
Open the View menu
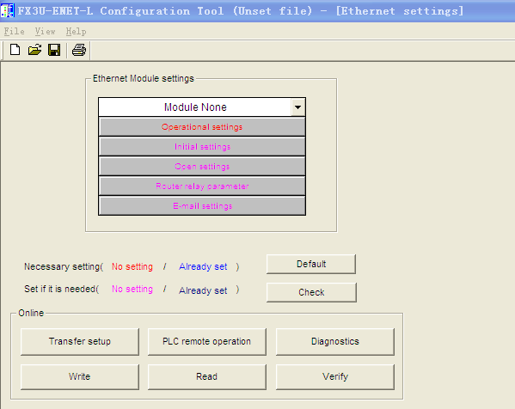[45, 32]
